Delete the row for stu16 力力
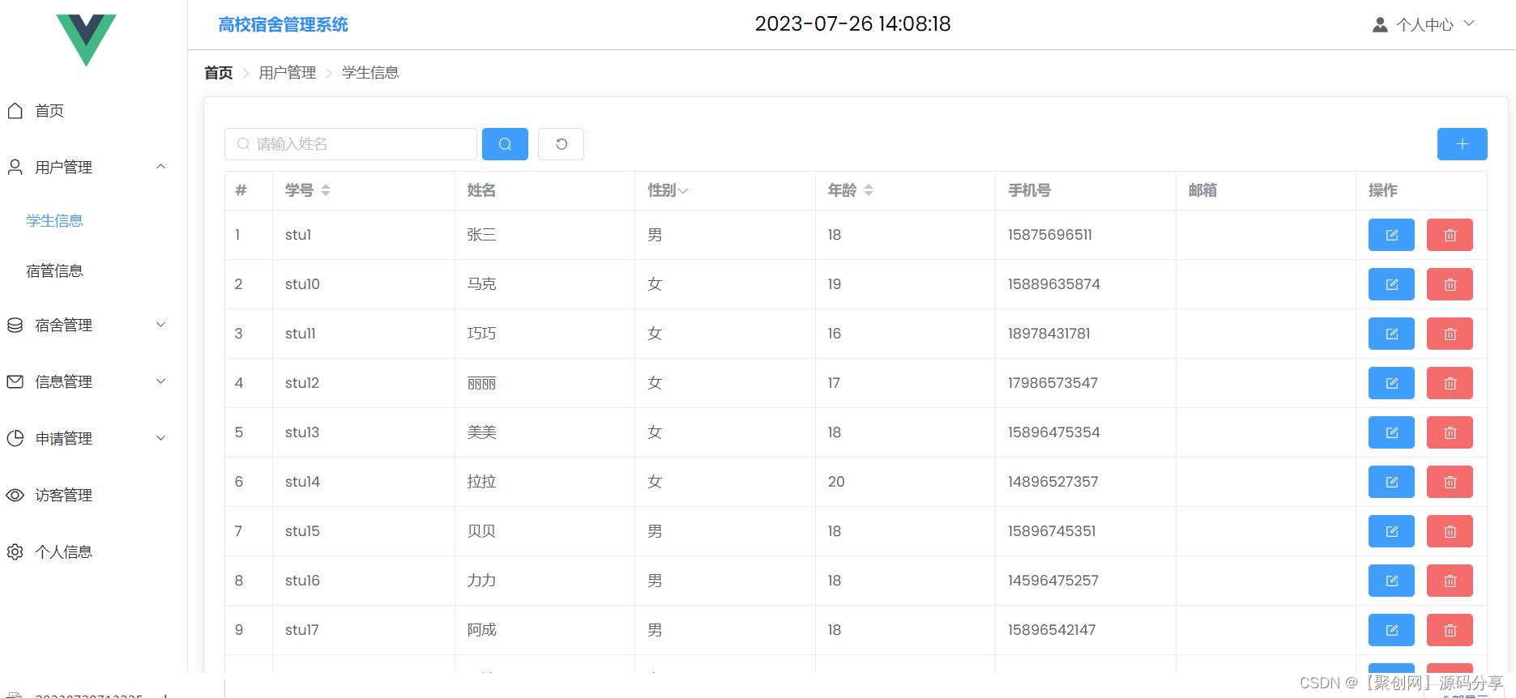The image size is (1516, 698). coord(1450,581)
